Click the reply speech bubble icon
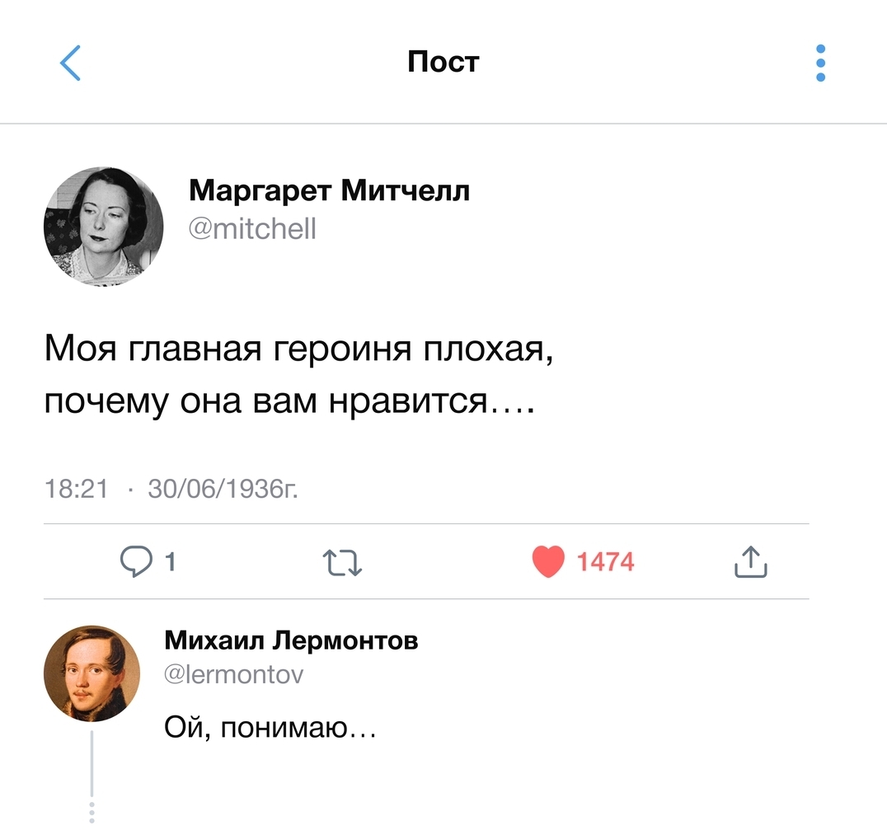The width and height of the screenshot is (887, 830). click(134, 562)
